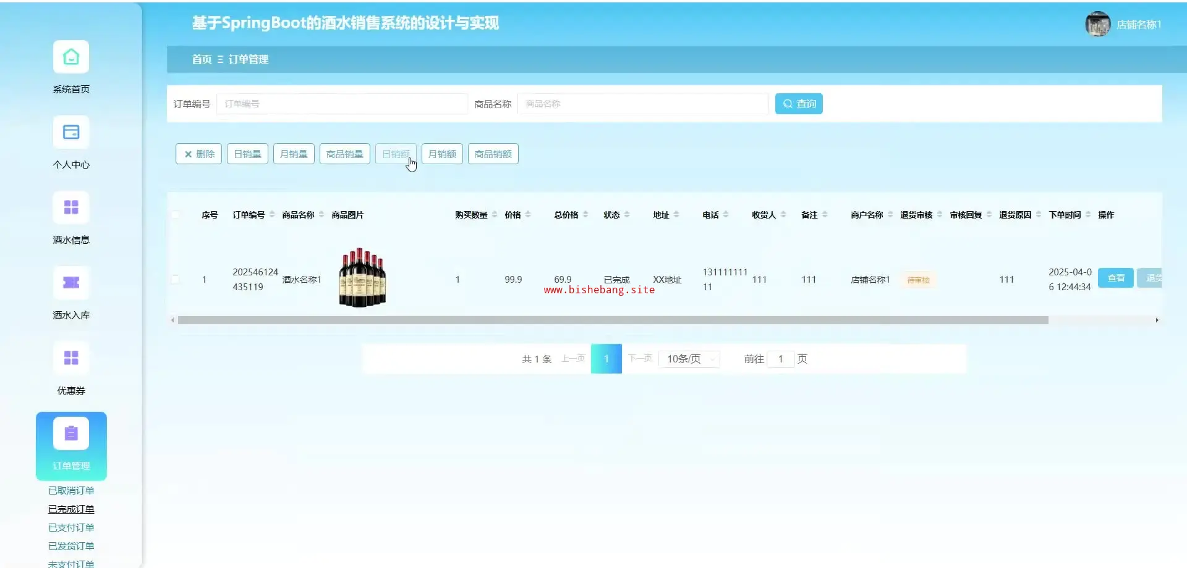The height and width of the screenshot is (568, 1187).
Task: Focus the 订单编号 search input field
Action: pyautogui.click(x=342, y=104)
